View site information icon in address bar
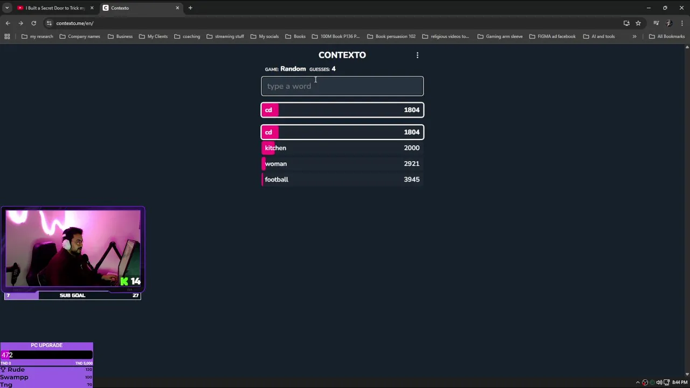The image size is (690, 388). (x=49, y=23)
